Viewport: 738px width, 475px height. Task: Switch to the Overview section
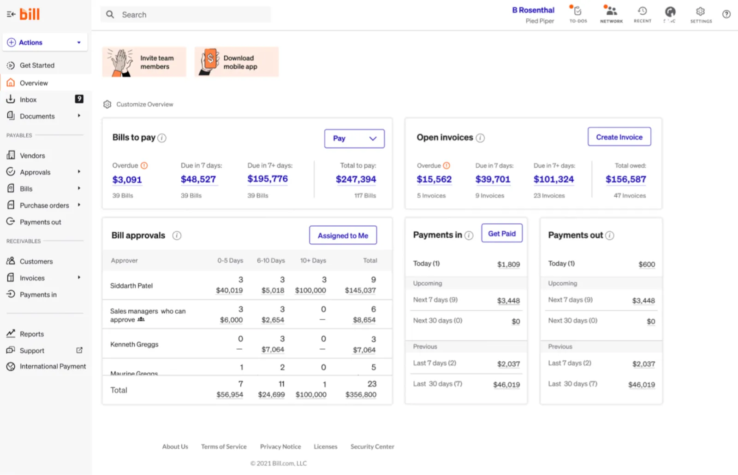34,83
